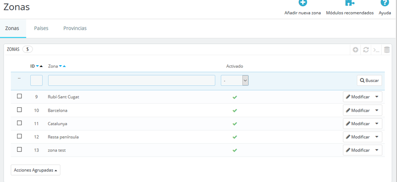Click the Activado column header

tap(235, 66)
